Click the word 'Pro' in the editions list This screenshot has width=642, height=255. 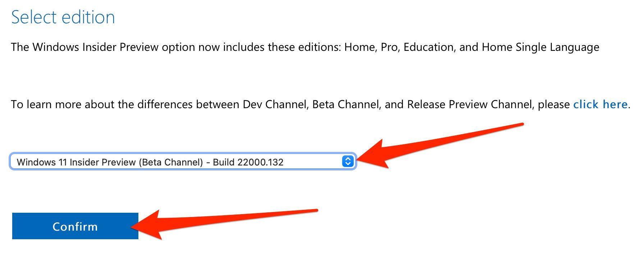point(390,47)
